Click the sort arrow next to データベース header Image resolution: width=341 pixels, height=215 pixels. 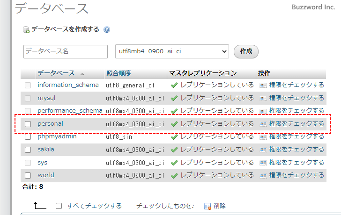pyautogui.click(x=82, y=74)
